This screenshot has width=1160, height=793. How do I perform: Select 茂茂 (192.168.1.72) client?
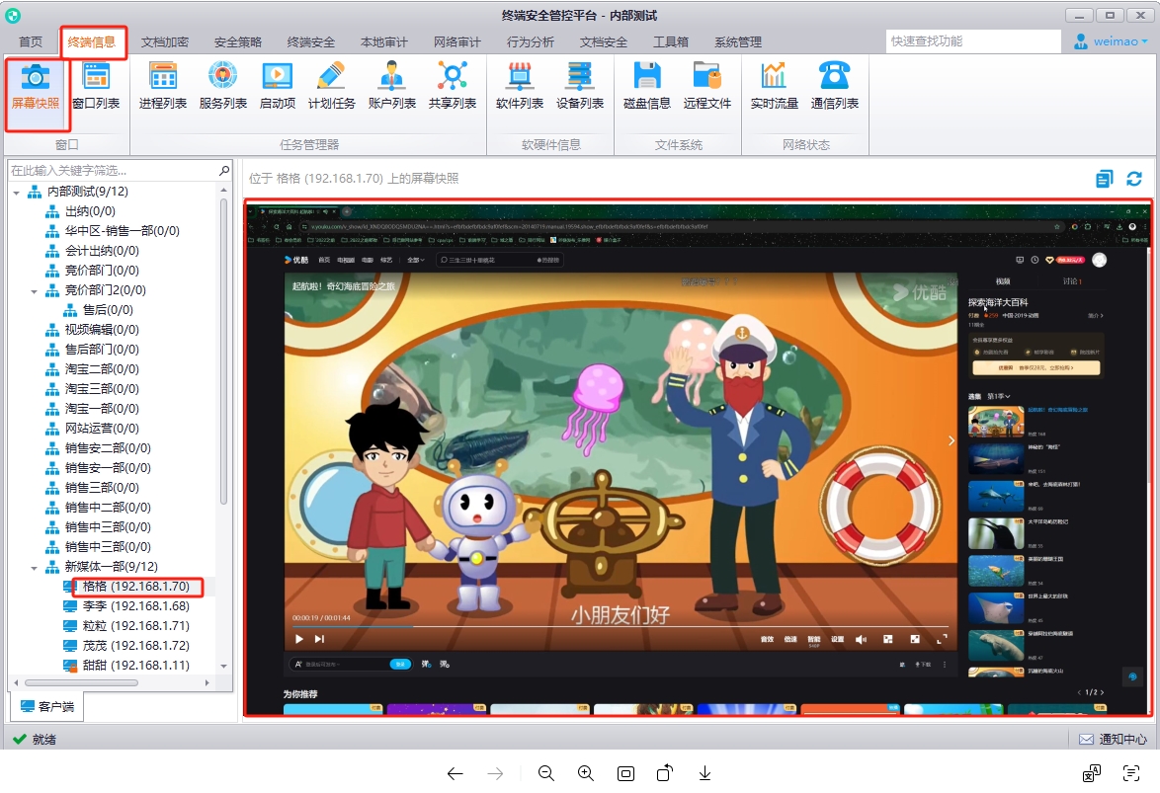tap(136, 646)
